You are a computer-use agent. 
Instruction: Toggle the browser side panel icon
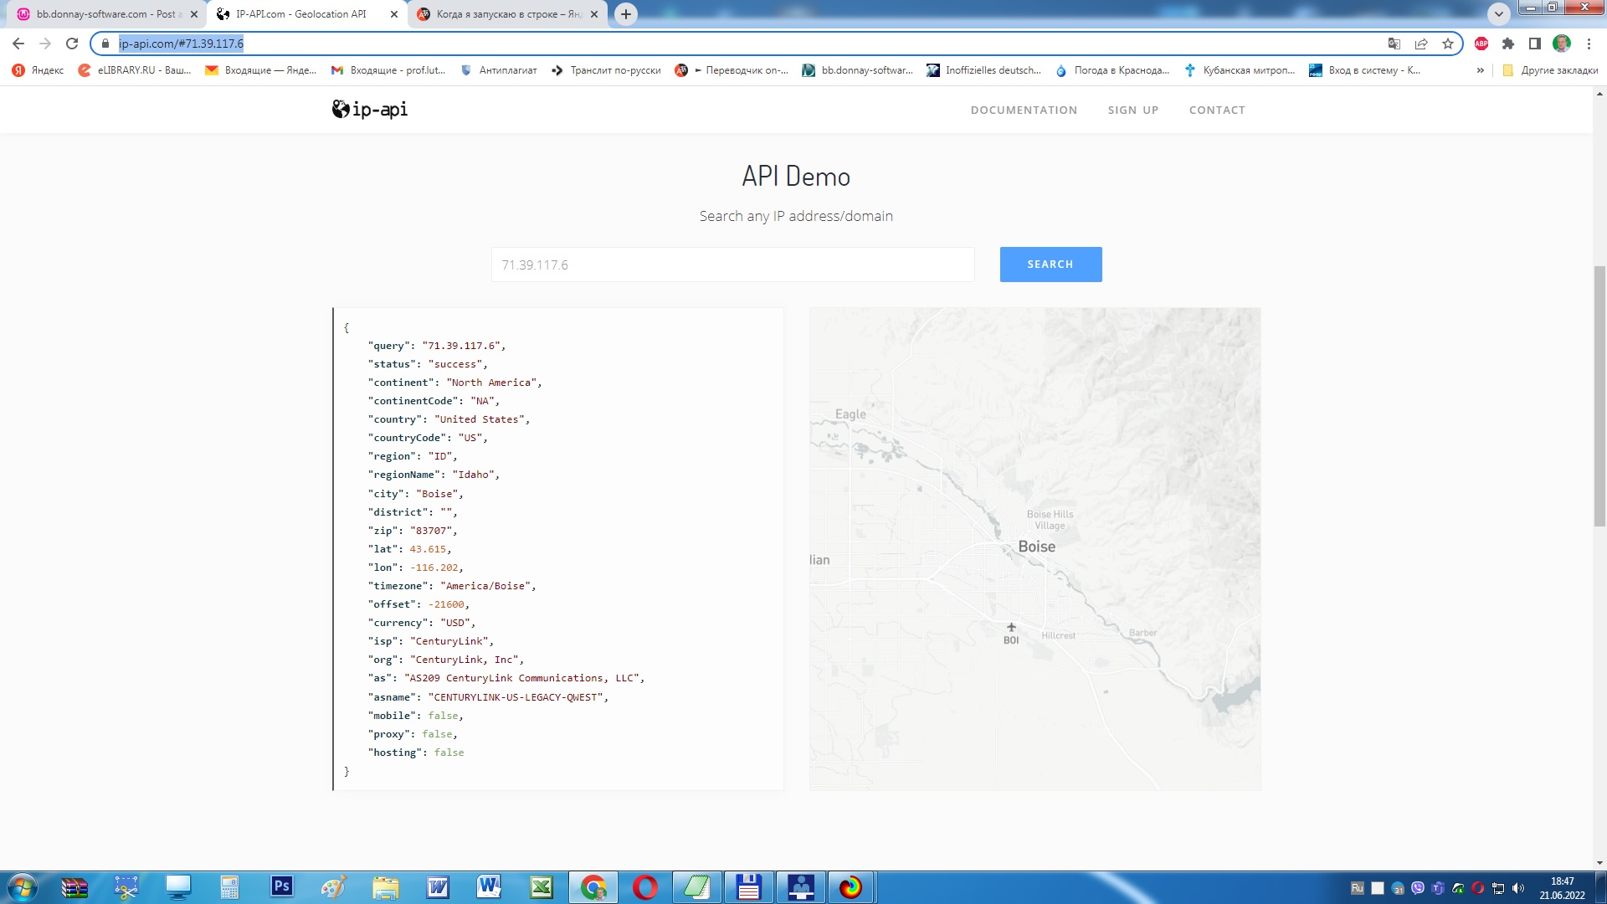click(x=1535, y=44)
